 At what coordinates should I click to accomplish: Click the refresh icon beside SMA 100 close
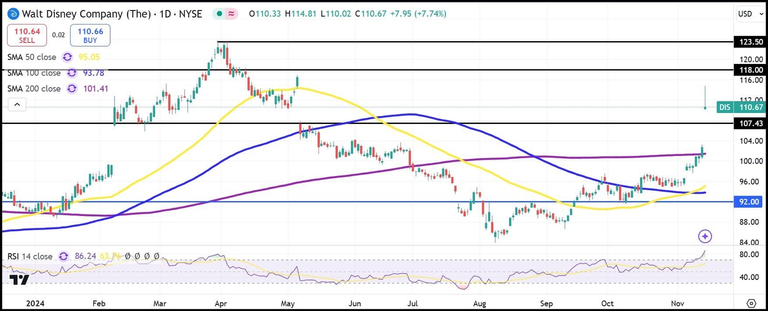[x=71, y=73]
